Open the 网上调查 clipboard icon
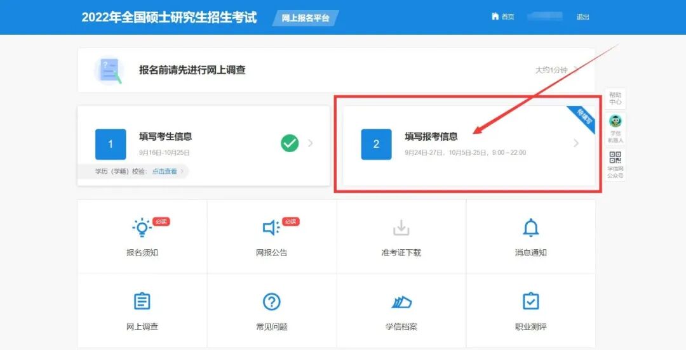The height and width of the screenshot is (350, 686). pyautogui.click(x=142, y=302)
